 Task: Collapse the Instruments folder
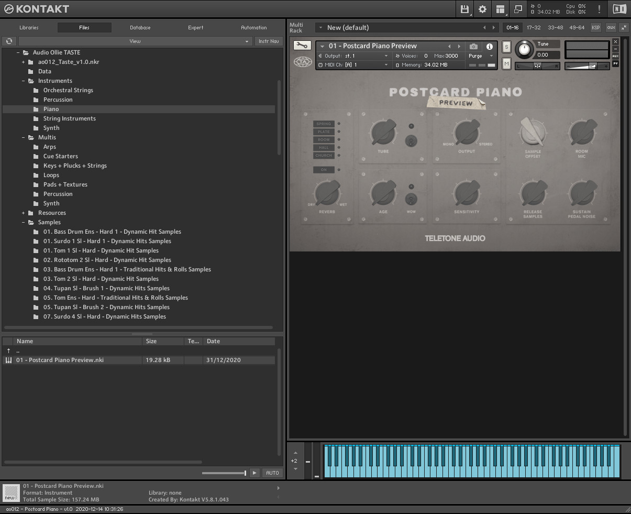pyautogui.click(x=23, y=81)
